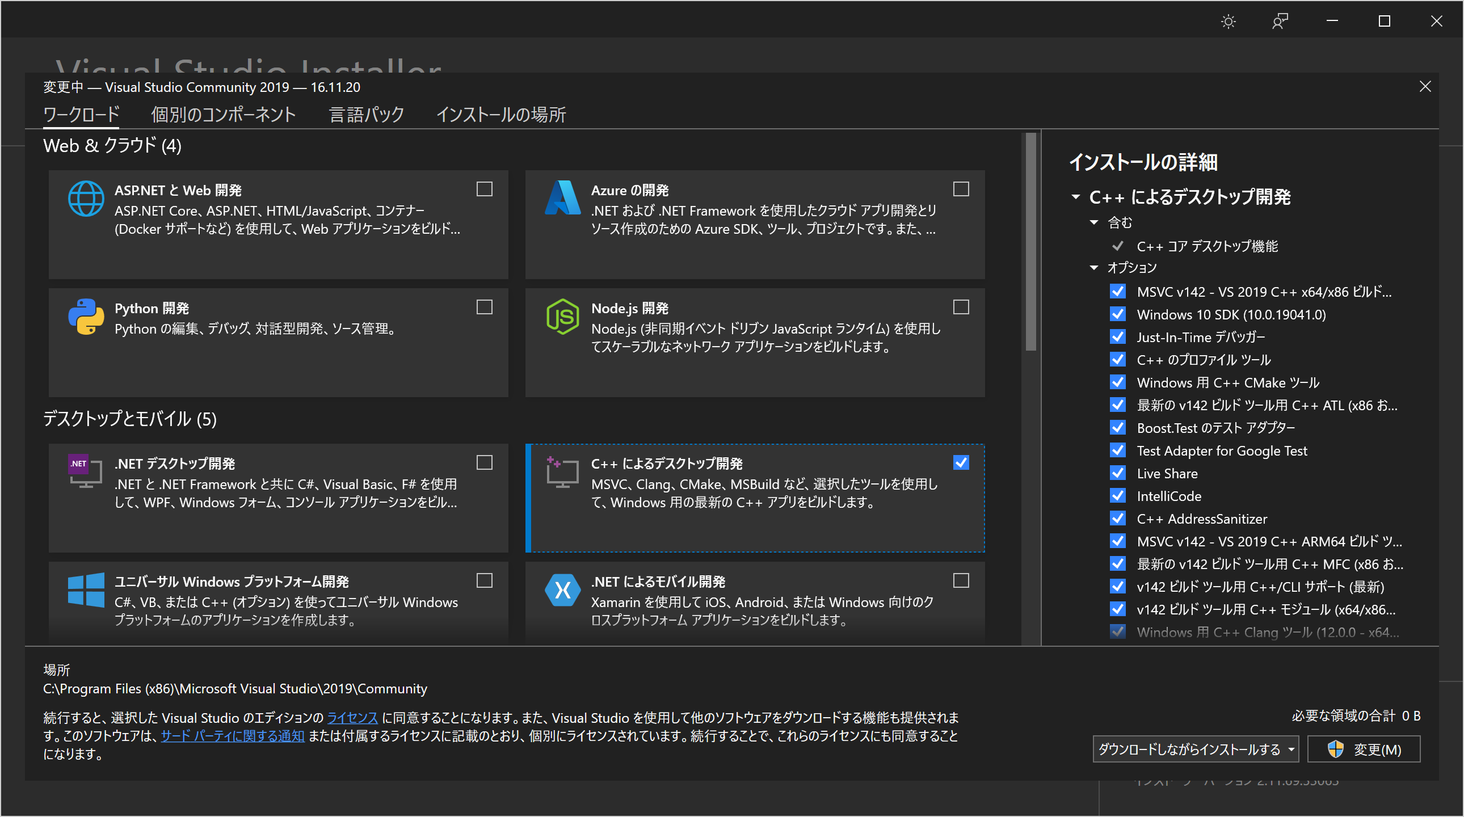1464x817 pixels.
Task: Disable the Live Share component
Action: click(1117, 473)
